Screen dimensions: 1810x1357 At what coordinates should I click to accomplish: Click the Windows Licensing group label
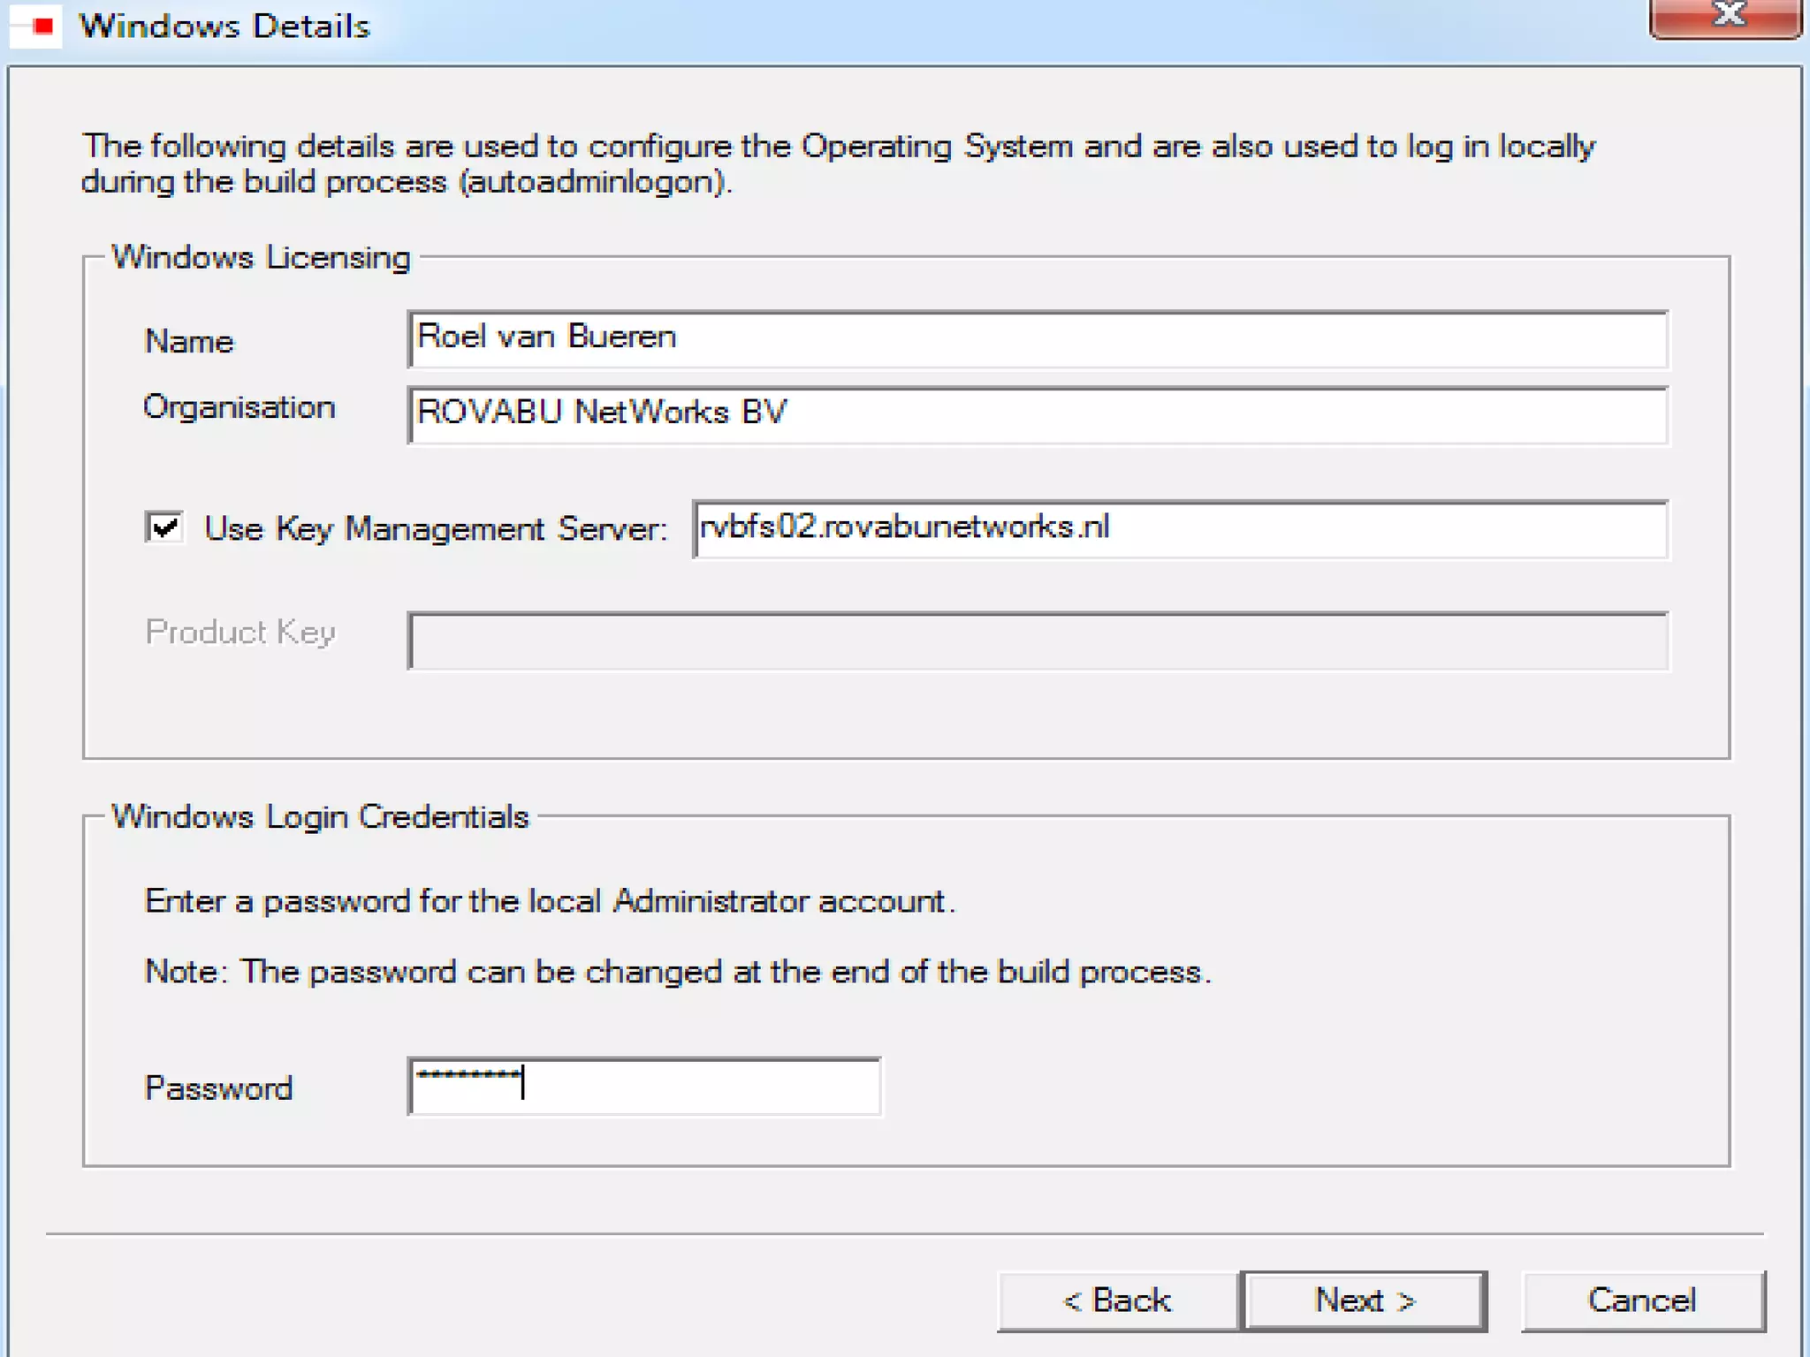pyautogui.click(x=262, y=257)
